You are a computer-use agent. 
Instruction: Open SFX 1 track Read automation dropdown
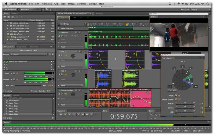coord(72,66)
